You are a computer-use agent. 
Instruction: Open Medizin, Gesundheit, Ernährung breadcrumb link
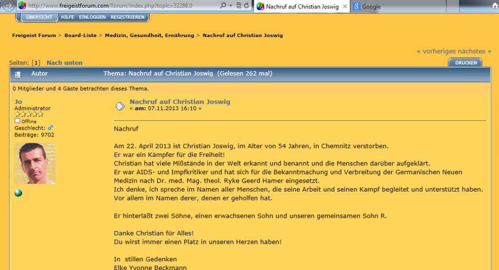point(150,35)
